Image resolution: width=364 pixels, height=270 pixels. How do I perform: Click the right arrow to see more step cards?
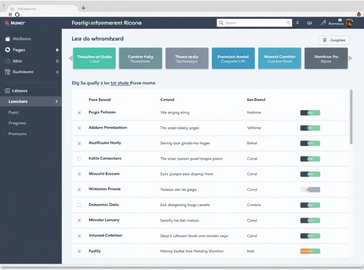coord(350,58)
